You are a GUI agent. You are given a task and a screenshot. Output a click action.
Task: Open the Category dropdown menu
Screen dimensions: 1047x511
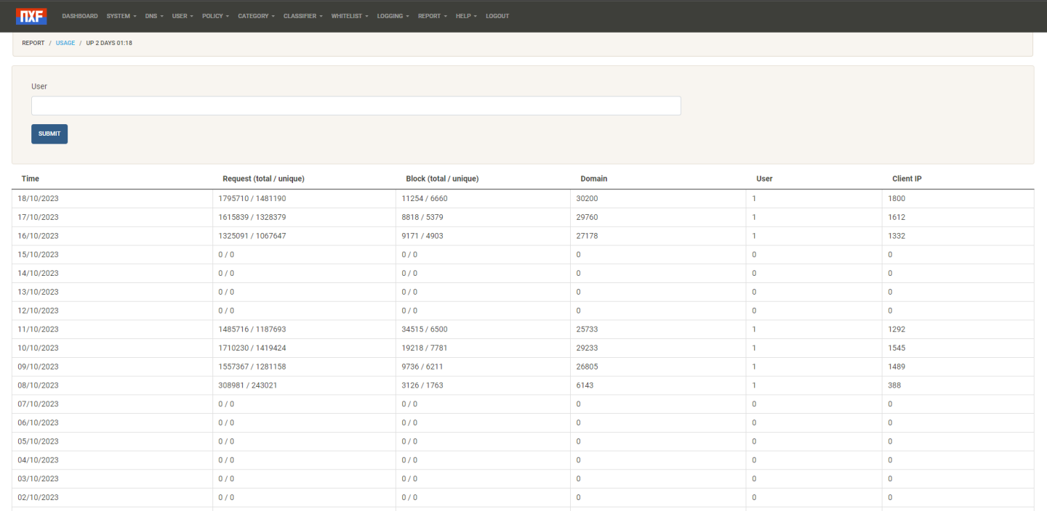[256, 16]
